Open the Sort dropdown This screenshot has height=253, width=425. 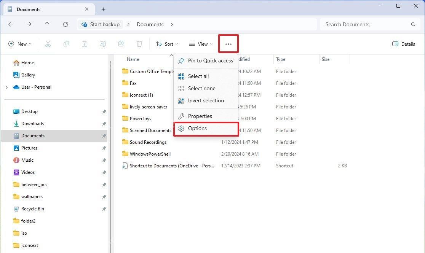pyautogui.click(x=167, y=44)
